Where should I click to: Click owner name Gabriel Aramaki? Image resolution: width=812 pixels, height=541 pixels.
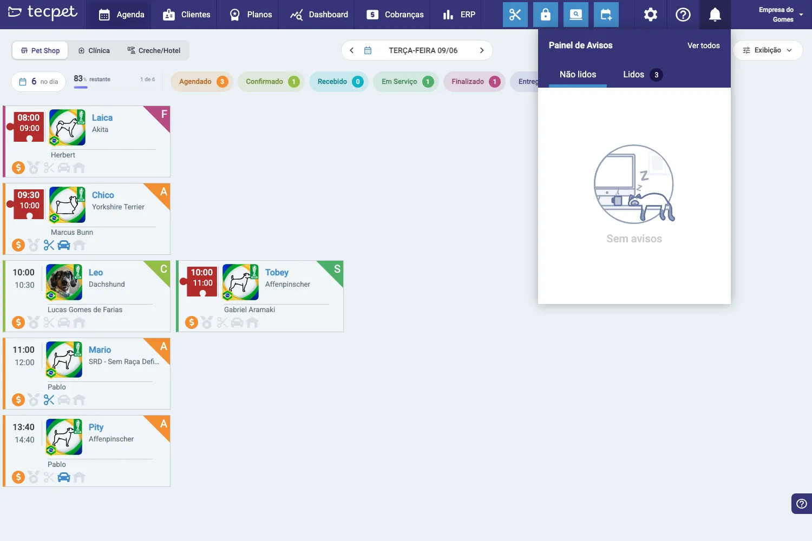(x=250, y=309)
